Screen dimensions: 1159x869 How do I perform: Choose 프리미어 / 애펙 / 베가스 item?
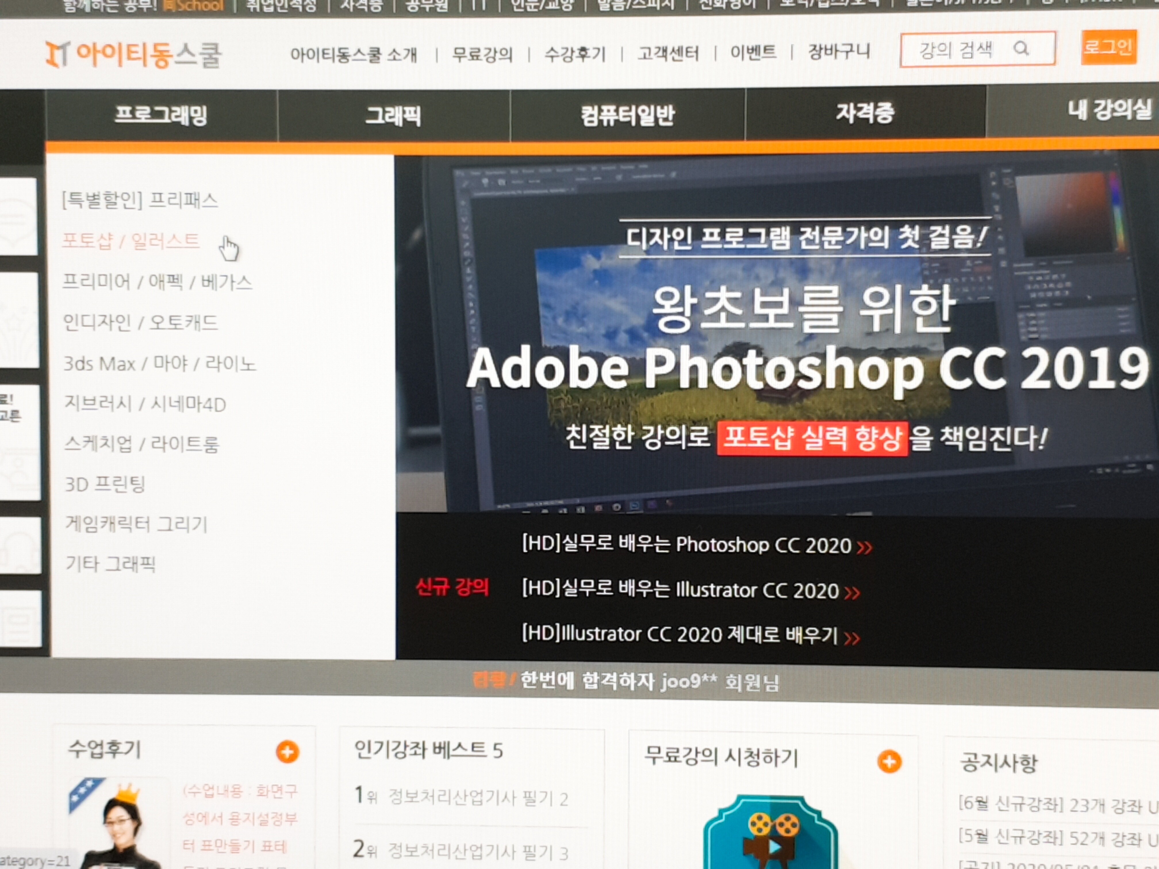tap(157, 282)
